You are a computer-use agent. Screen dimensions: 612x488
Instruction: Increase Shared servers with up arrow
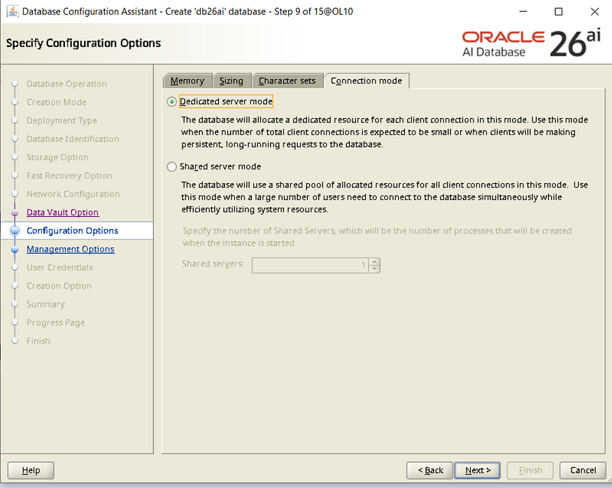(374, 261)
